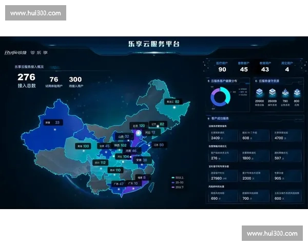Click the 教育用户 43 statistic
The width and height of the screenshot is (308, 246).
click(x=265, y=67)
